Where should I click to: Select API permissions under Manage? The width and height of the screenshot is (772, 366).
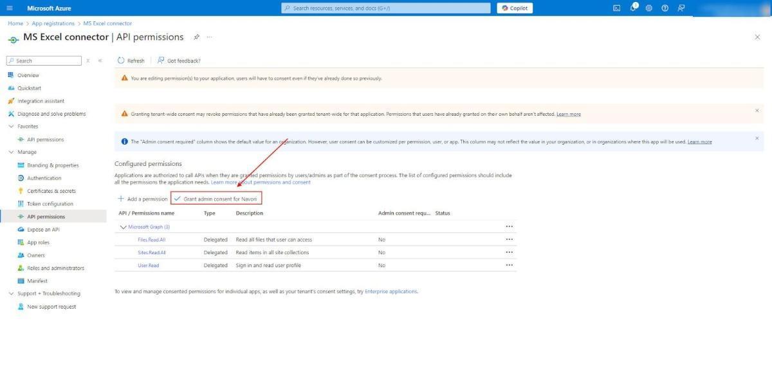46,217
